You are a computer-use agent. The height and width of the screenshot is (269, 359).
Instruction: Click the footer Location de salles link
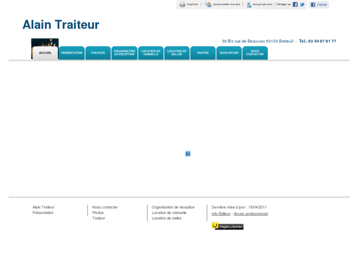click(167, 218)
